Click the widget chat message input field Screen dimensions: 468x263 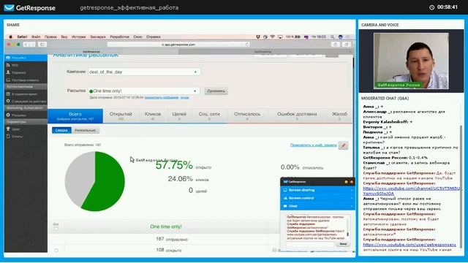tap(310, 244)
